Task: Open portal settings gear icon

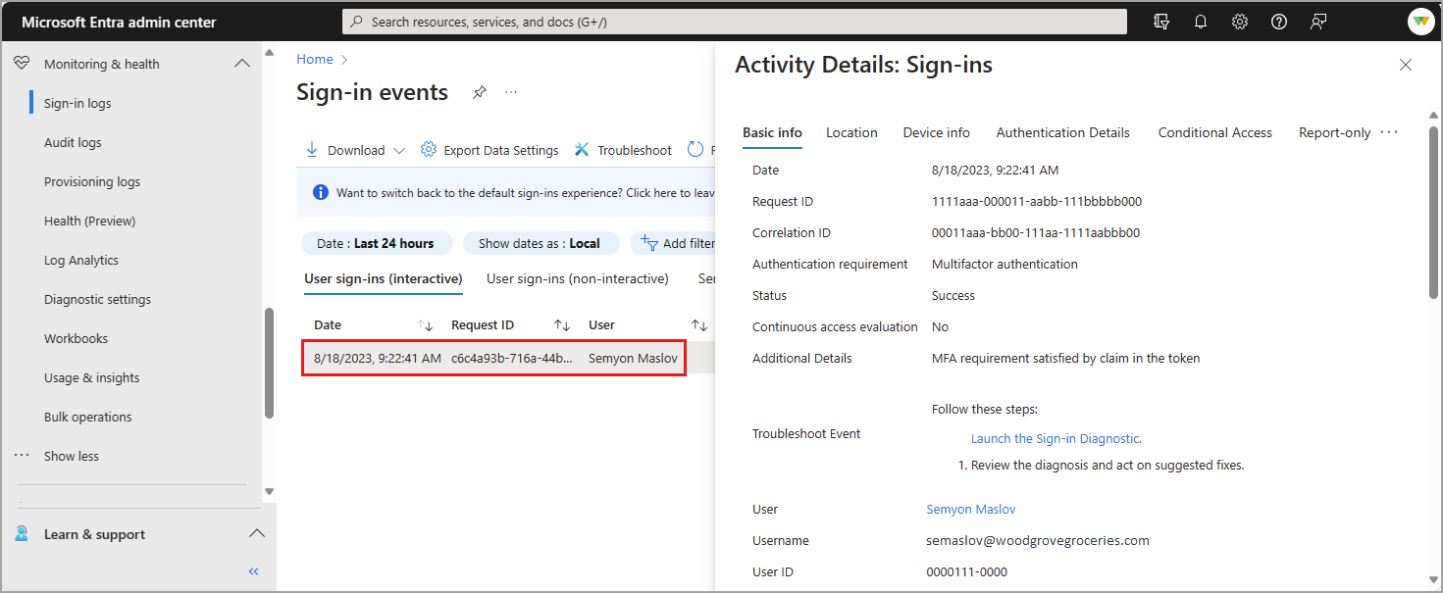Action: (1240, 22)
